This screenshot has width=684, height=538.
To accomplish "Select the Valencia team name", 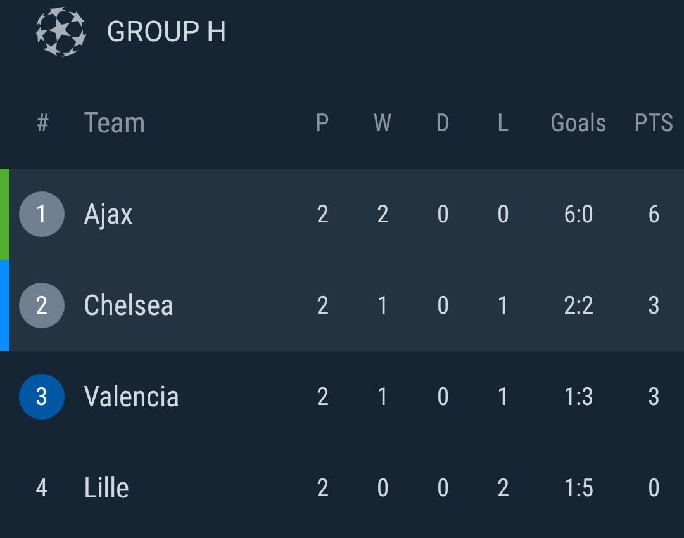I will pos(131,397).
